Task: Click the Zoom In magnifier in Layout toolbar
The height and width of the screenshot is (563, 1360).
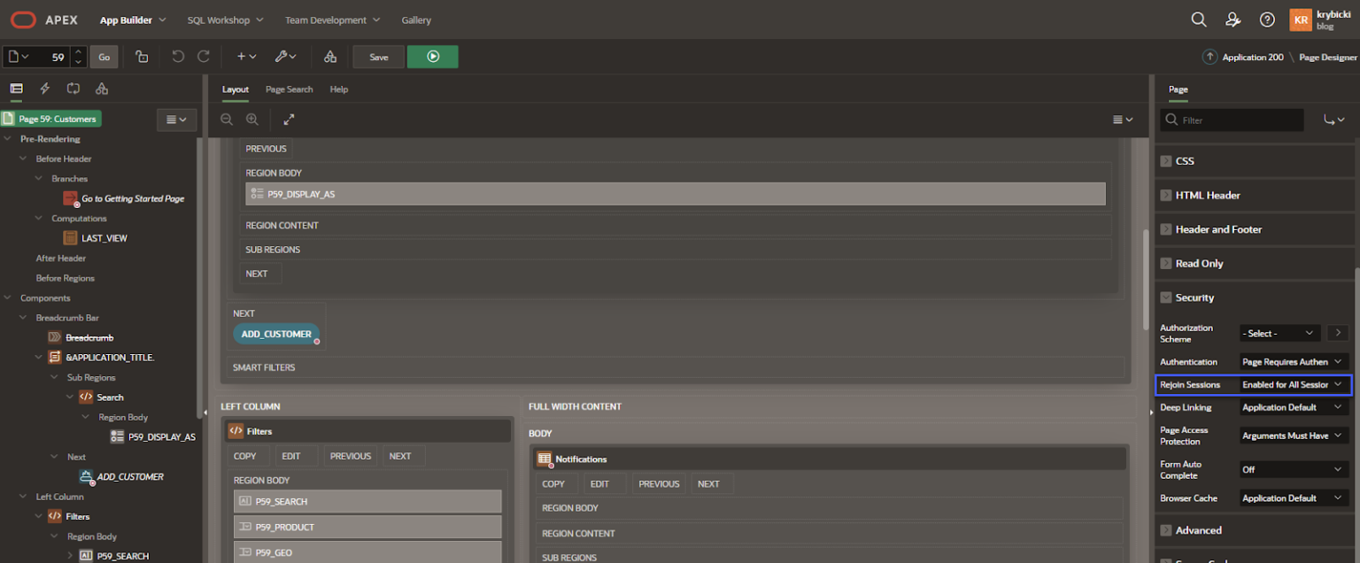Action: tap(252, 119)
